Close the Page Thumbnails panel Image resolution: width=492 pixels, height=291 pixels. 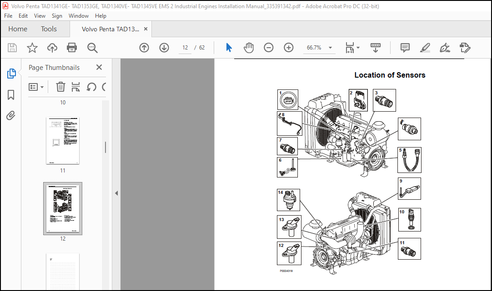[99, 67]
